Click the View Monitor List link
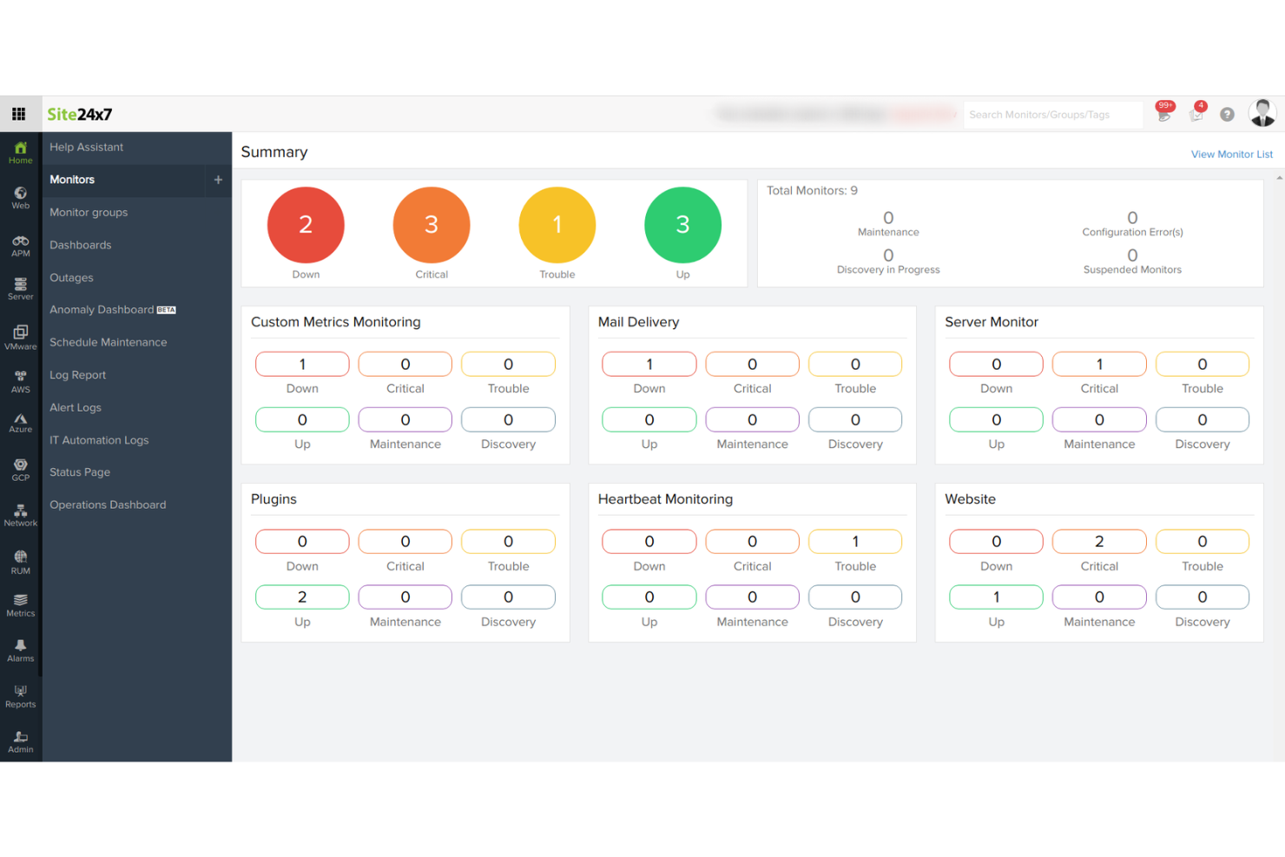The width and height of the screenshot is (1285, 857). coord(1232,154)
